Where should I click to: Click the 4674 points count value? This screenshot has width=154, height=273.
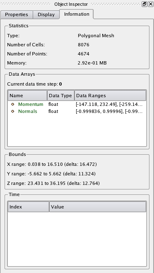[84, 54]
